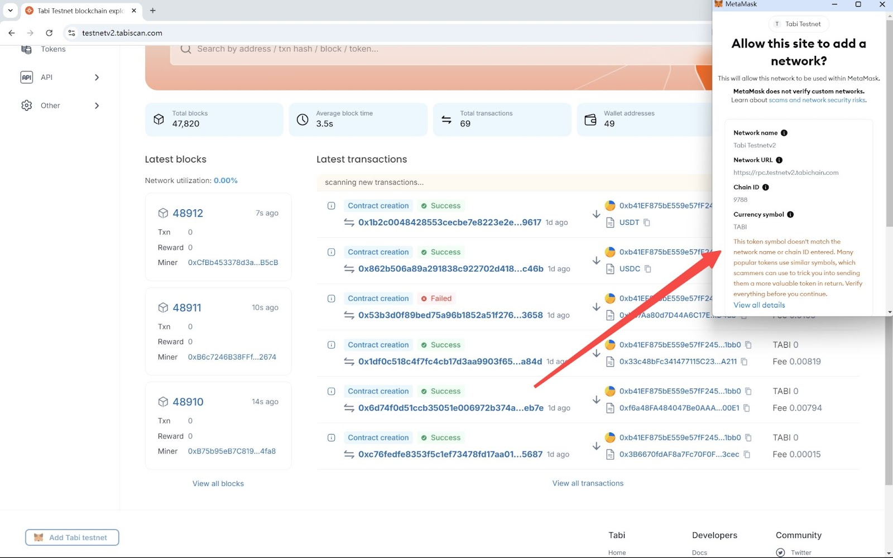The width and height of the screenshot is (893, 558).
Task: Click the address bar URL testnetv2.tabiscan.com
Action: tap(122, 33)
